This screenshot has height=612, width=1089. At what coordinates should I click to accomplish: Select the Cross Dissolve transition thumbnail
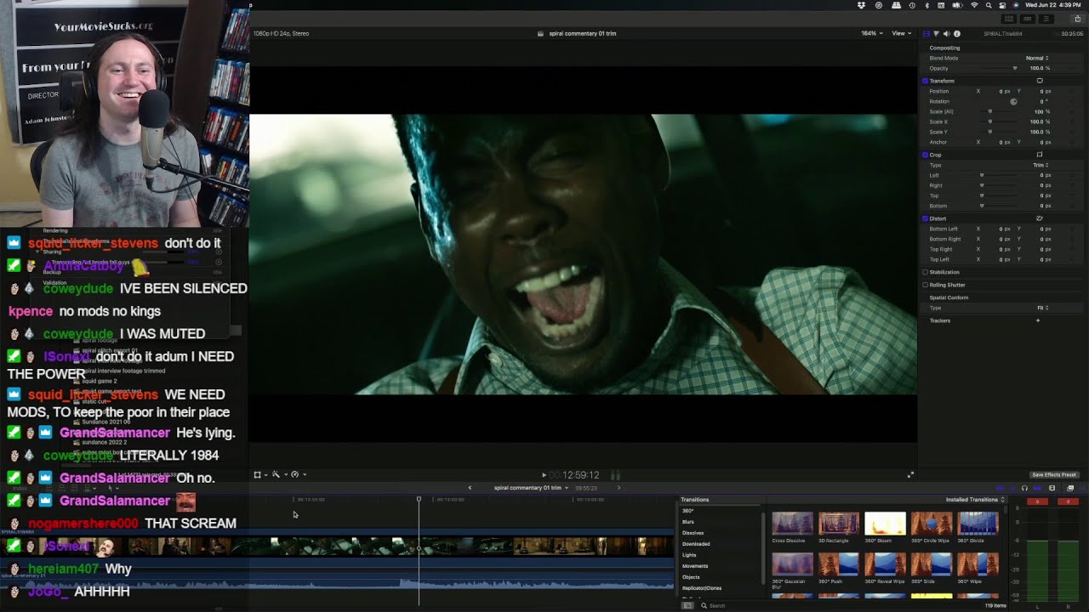click(792, 524)
